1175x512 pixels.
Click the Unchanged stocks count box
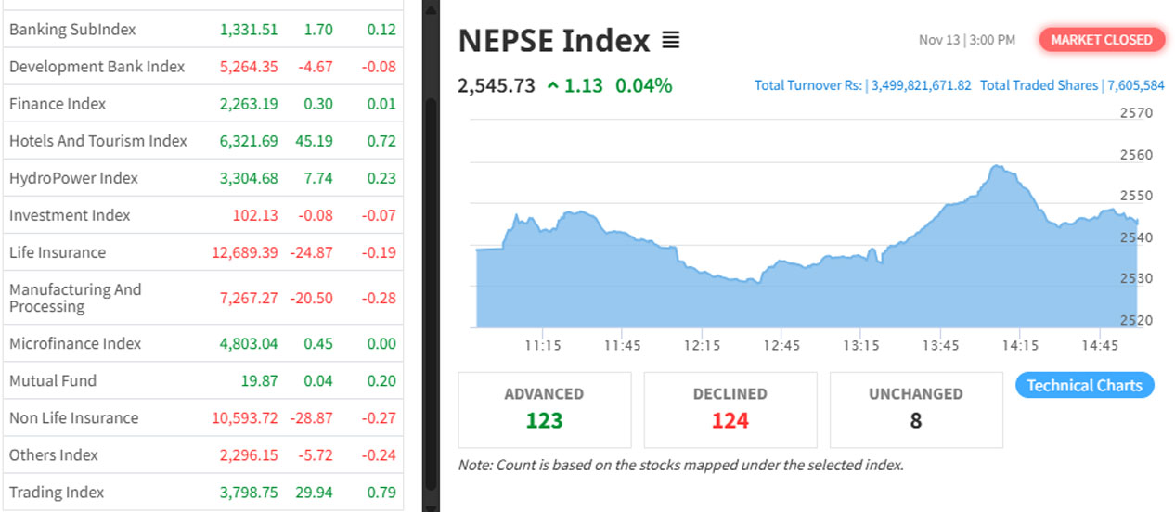click(916, 409)
